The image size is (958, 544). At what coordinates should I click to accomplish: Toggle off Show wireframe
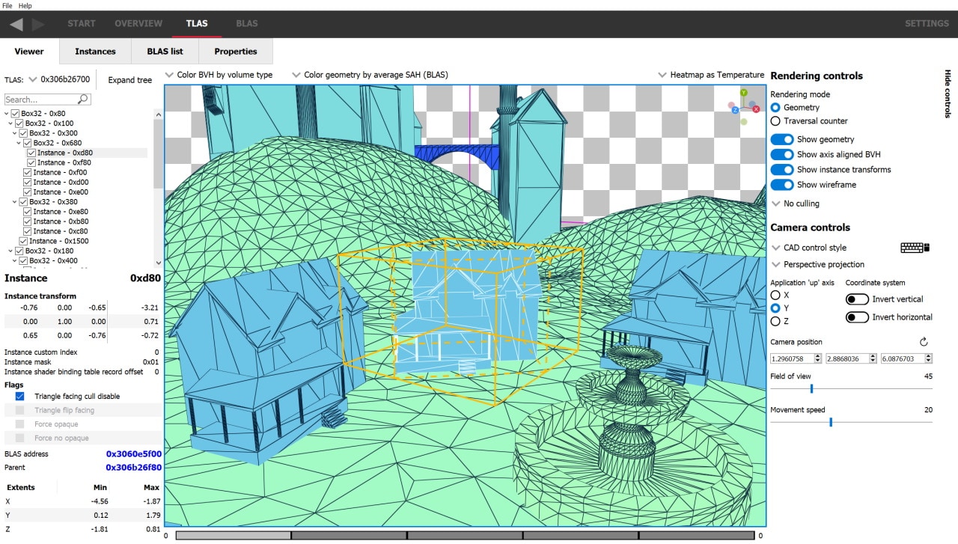coord(782,185)
